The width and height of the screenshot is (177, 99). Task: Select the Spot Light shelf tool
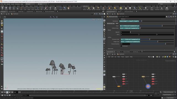pyautogui.click(x=93, y=9)
